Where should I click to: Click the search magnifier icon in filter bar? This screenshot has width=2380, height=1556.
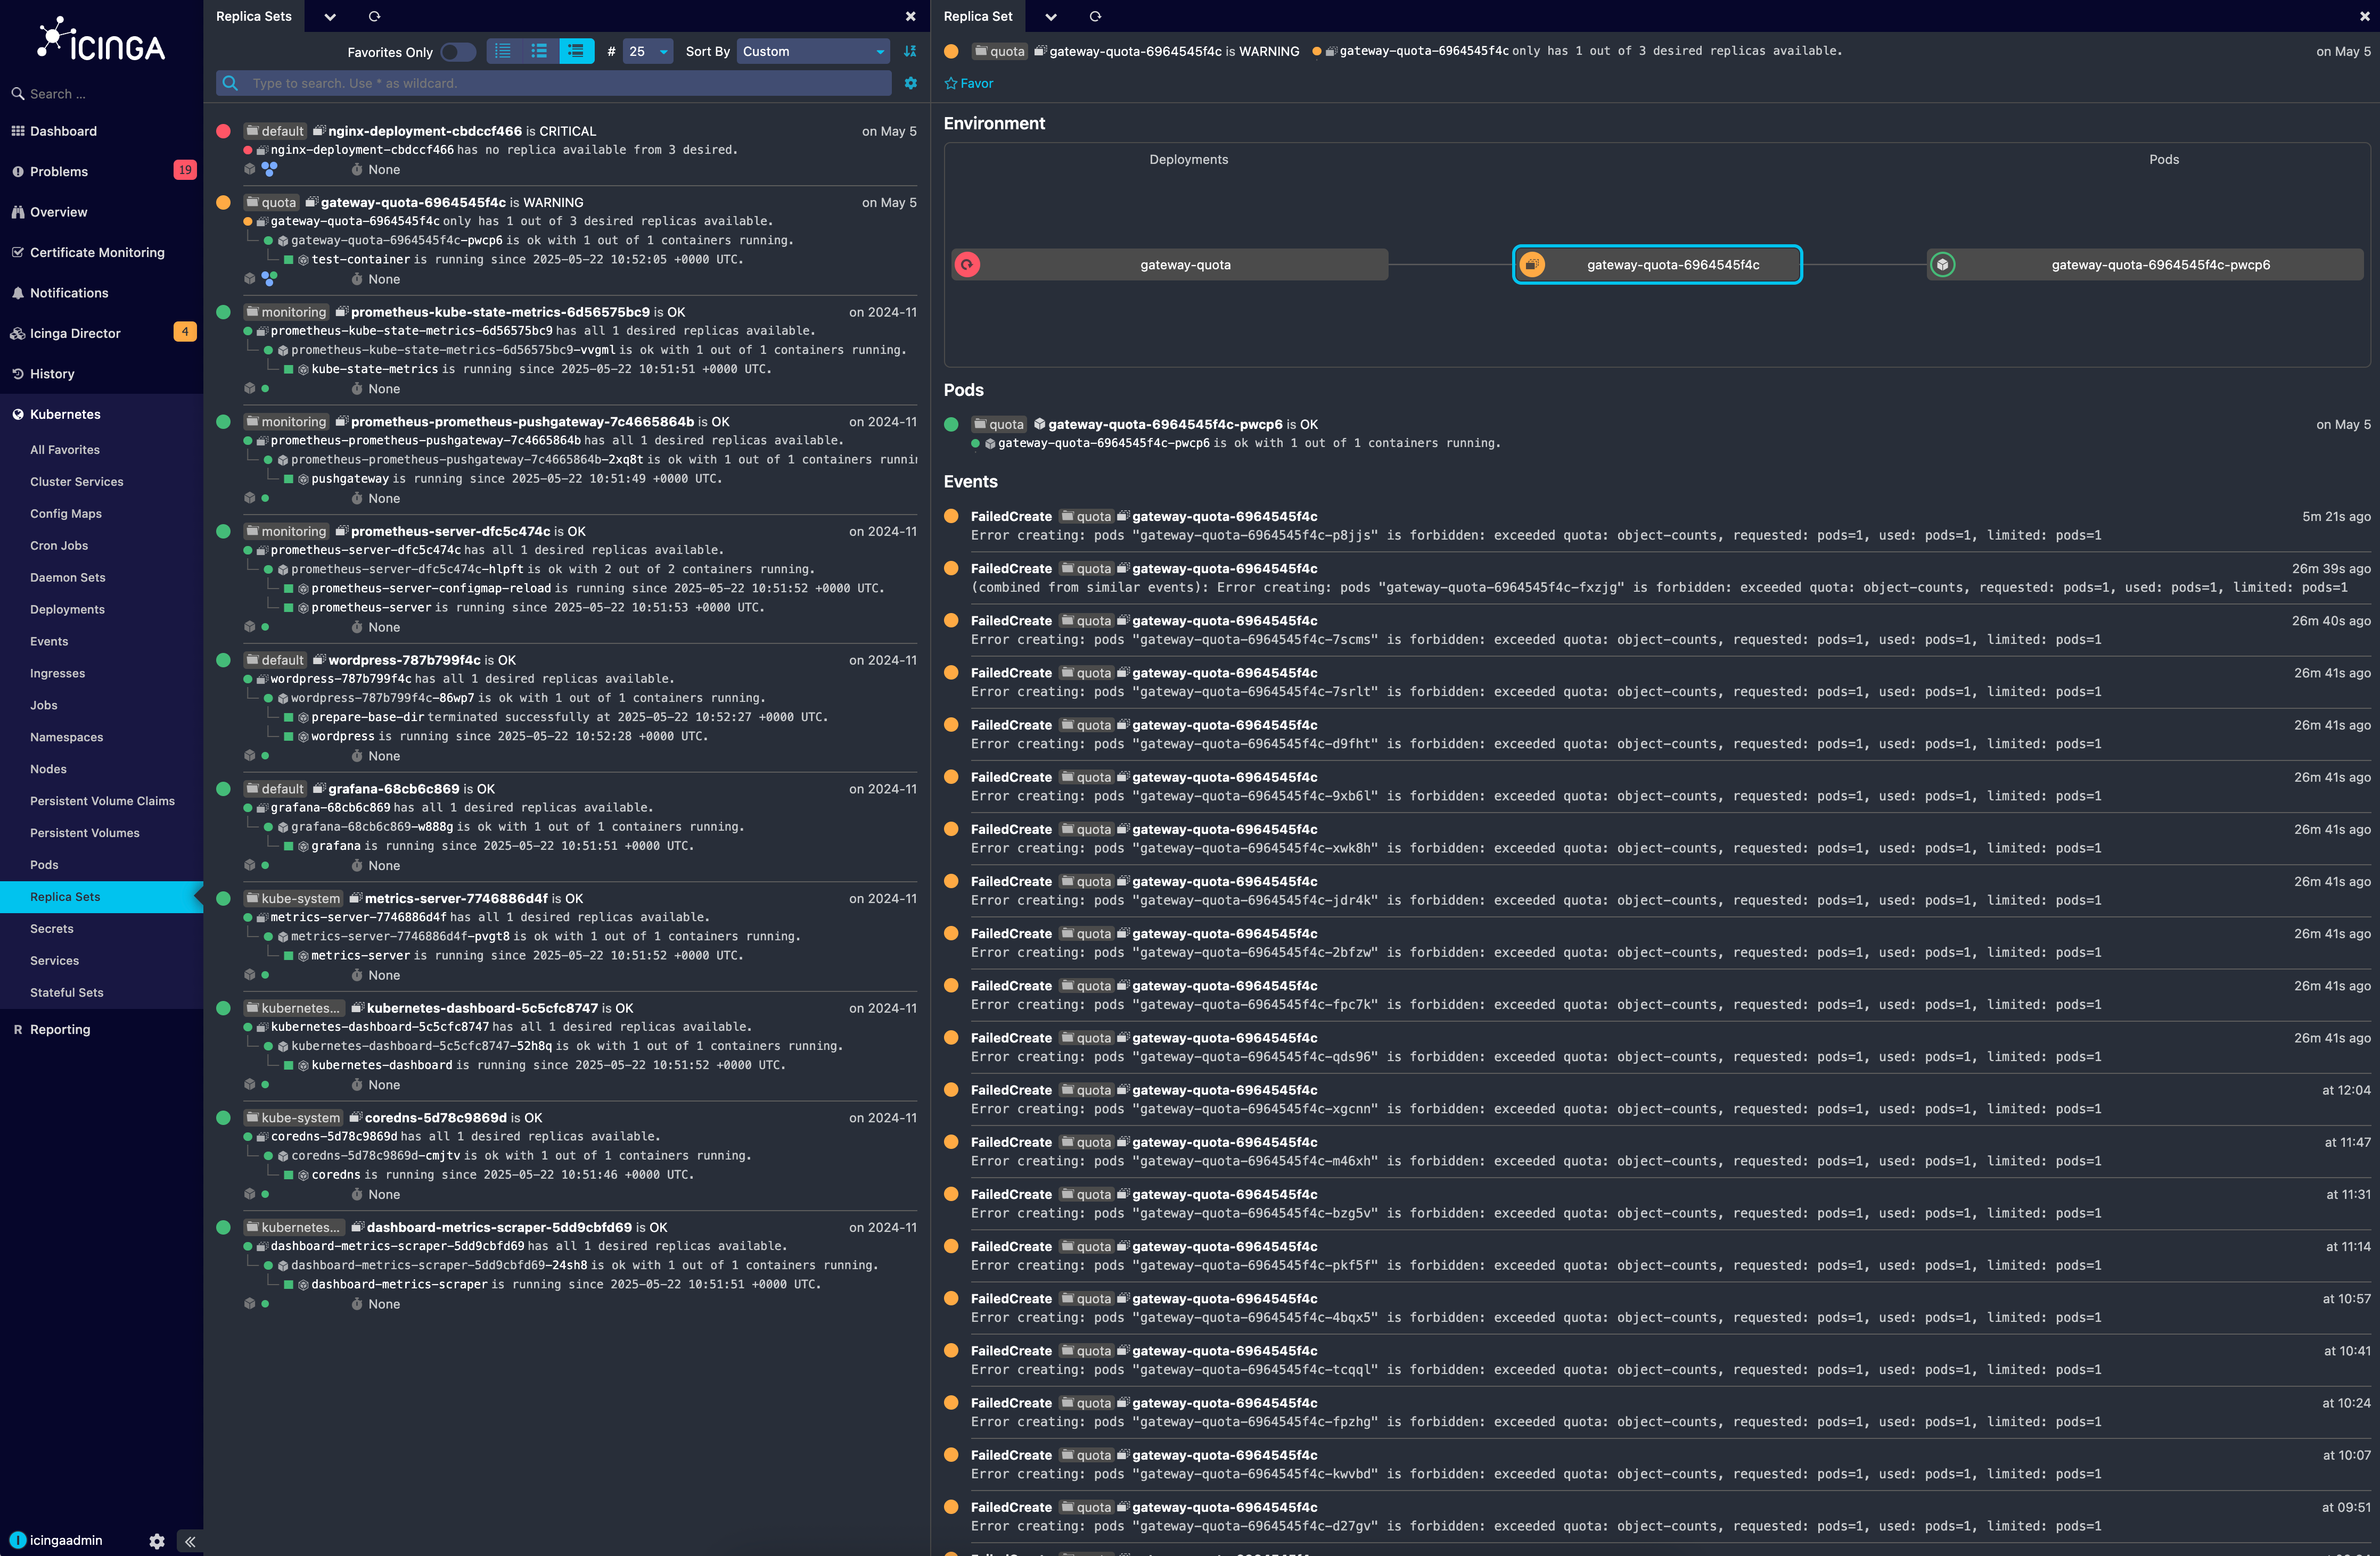230,83
